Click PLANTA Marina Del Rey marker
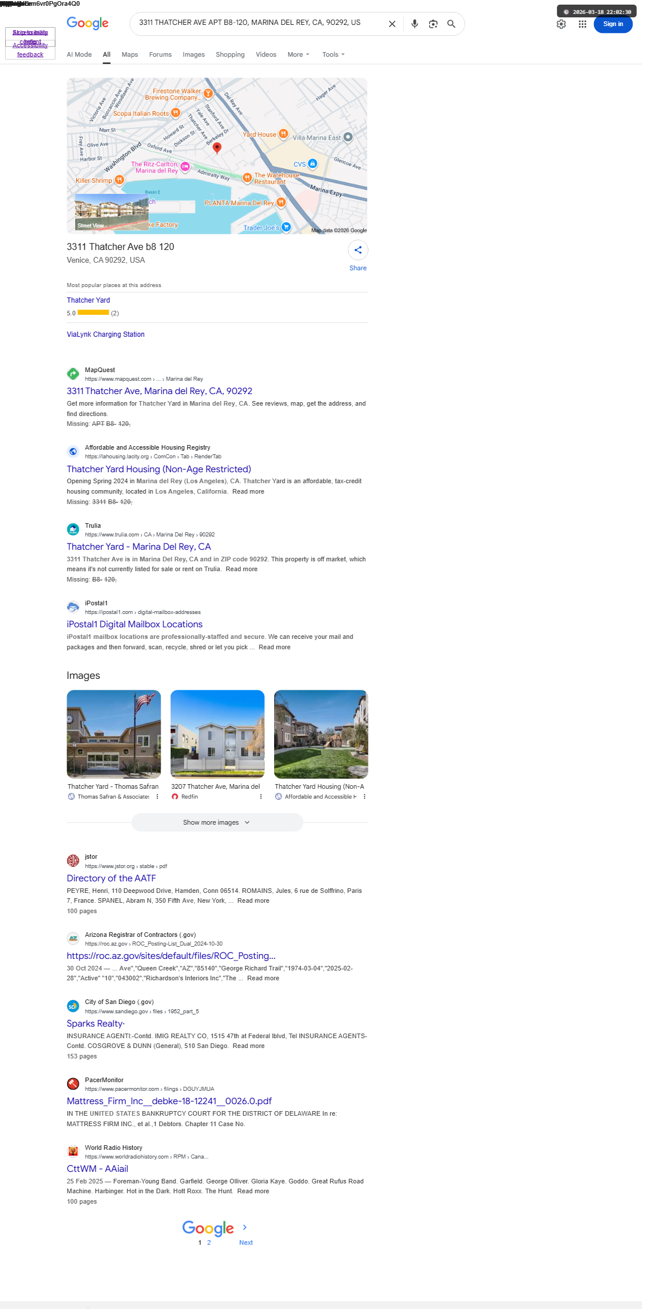The image size is (650, 1309). (x=281, y=202)
